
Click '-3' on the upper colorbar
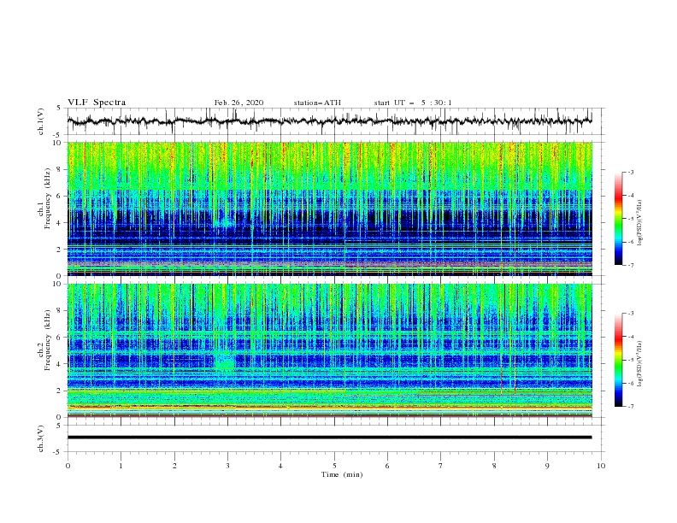pos(630,172)
